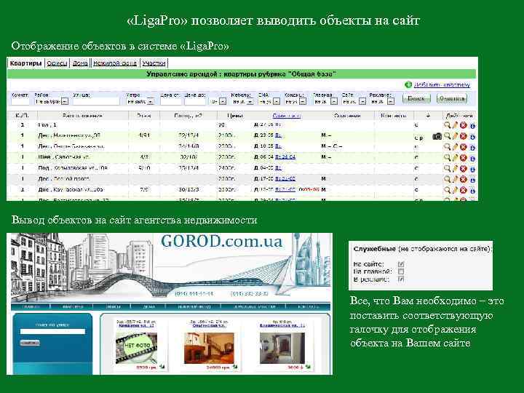Open the Сайт filter dropdown
Image resolution: width=524 pixels, height=393 pixels.
point(362,101)
